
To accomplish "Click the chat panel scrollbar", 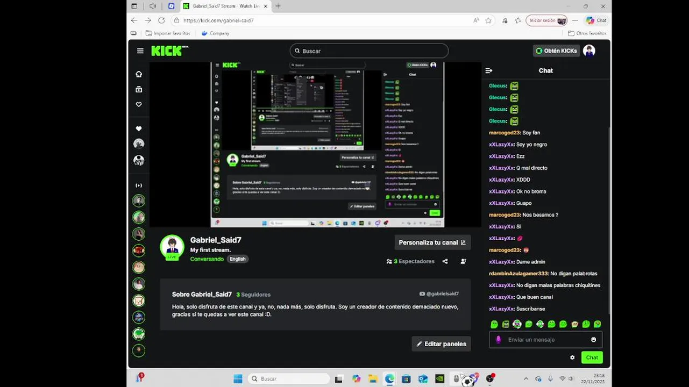I will 609,220.
